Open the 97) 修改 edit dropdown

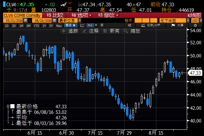(106, 15)
